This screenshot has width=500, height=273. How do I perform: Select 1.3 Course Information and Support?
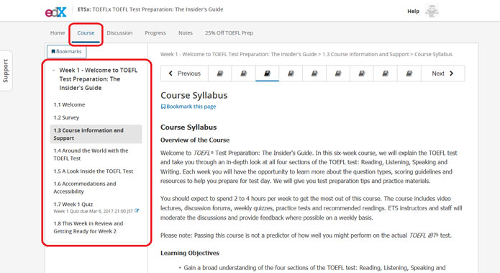(96, 134)
